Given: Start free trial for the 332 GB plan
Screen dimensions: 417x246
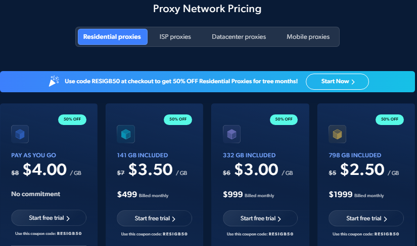Looking at the screenshot, I should tap(260, 218).
